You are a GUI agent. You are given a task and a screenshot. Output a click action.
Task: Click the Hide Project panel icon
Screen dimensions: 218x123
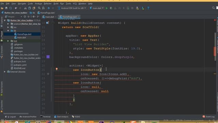(x=38, y=17)
